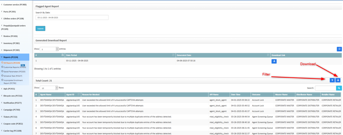Click the Download Link column header
The image size is (343, 135).
[x=306, y=55]
